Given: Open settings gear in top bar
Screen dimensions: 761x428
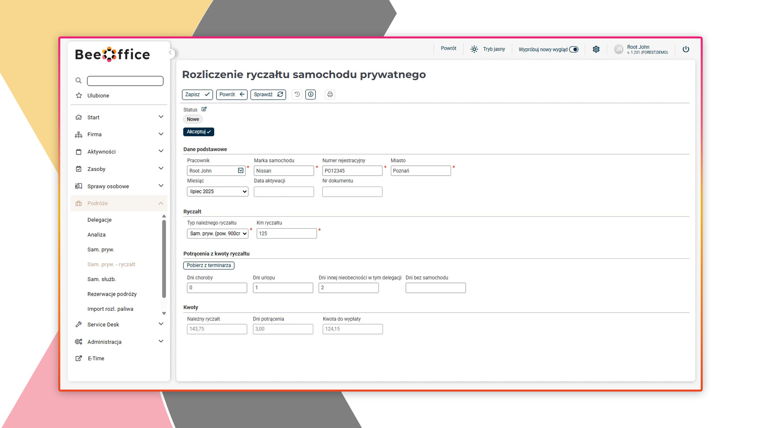Looking at the screenshot, I should coord(596,49).
